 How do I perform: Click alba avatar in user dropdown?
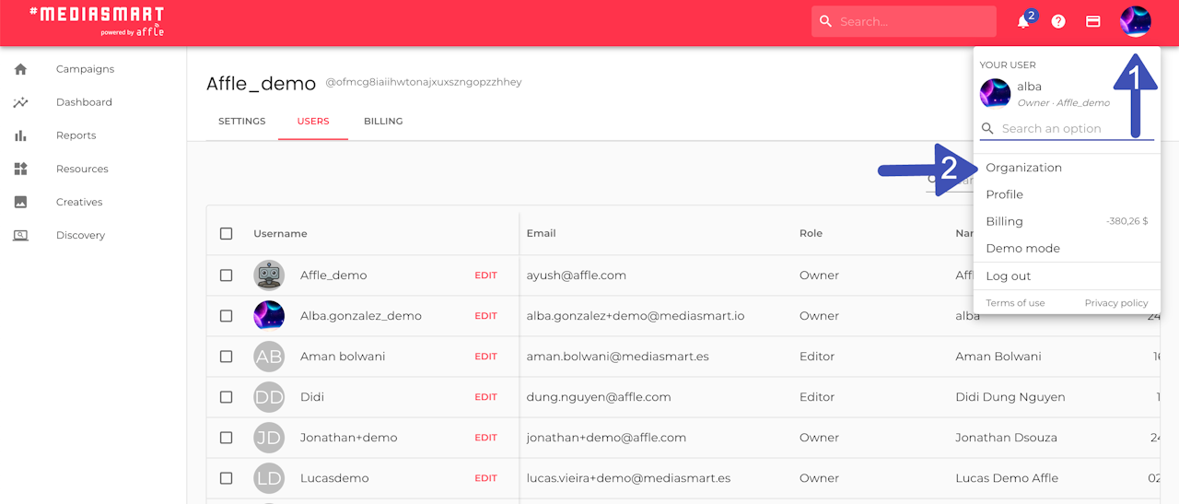click(x=995, y=93)
